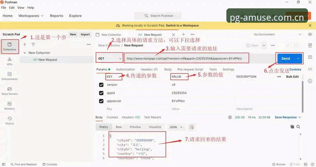This screenshot has width=316, height=167.
Task: Open the code snippet icon in right sidebar
Action: pyautogui.click(x=310, y=69)
